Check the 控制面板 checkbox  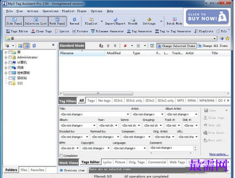point(10,73)
